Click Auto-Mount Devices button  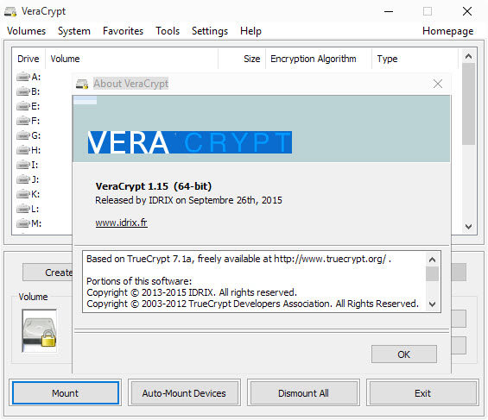click(x=184, y=393)
